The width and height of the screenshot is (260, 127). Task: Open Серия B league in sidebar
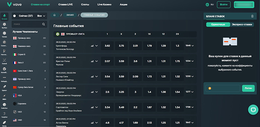29,54
